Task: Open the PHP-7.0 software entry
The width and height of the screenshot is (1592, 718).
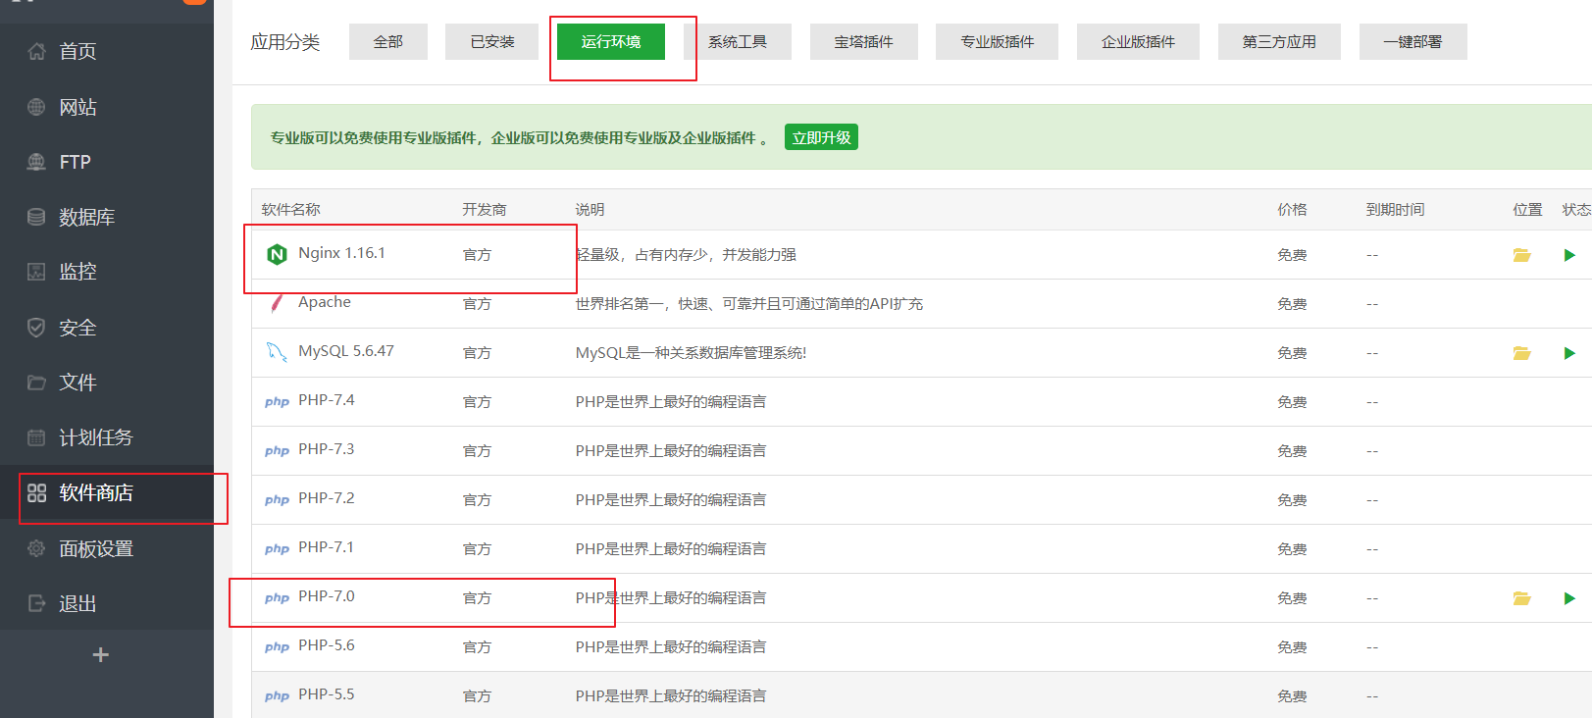Action: pyautogui.click(x=327, y=596)
